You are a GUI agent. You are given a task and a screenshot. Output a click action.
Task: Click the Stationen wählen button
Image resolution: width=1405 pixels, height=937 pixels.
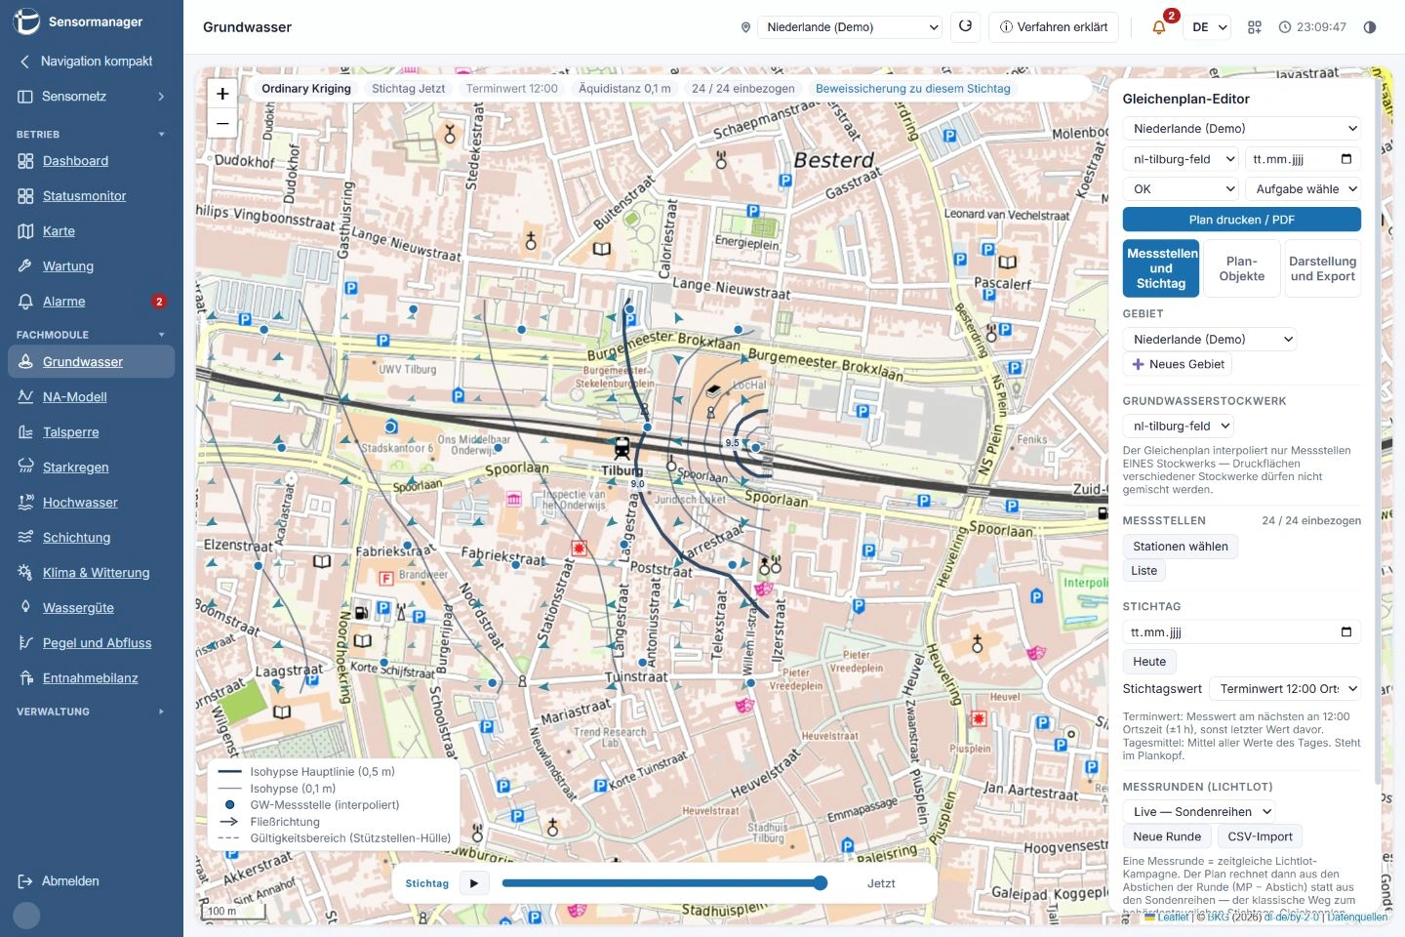pos(1181,547)
